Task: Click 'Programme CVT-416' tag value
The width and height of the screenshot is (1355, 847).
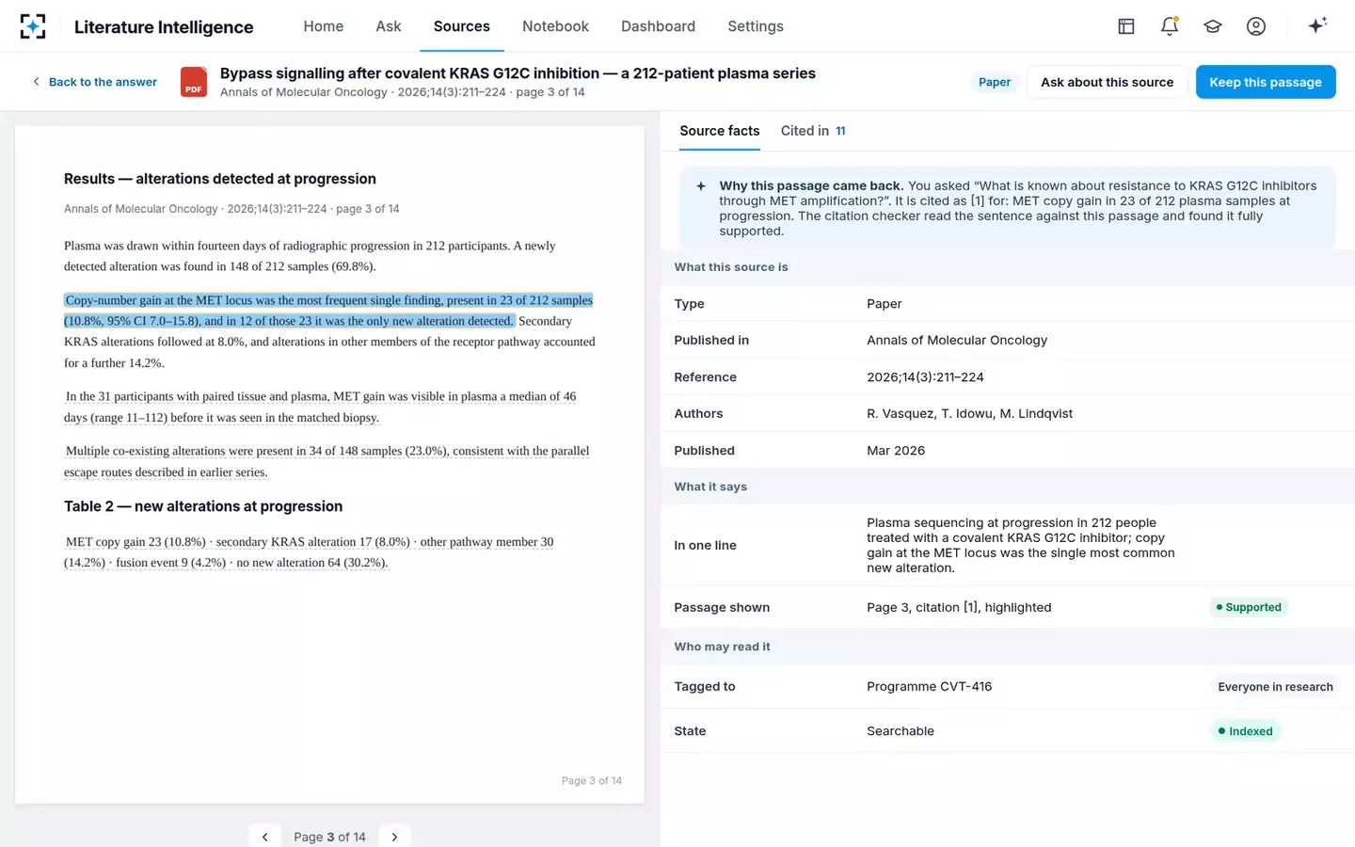Action: coord(929,686)
